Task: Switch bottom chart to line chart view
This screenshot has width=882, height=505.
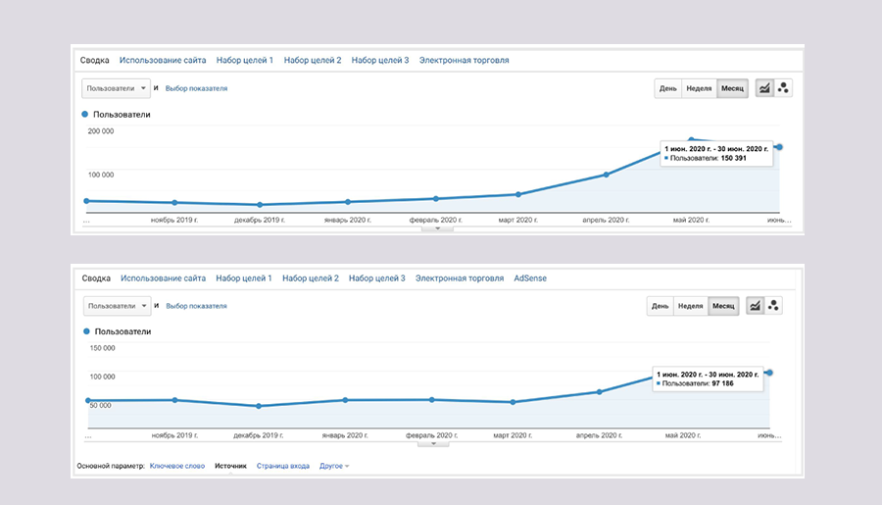Action: (x=755, y=306)
